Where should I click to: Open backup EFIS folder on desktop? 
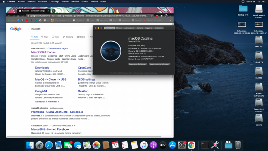point(243,10)
